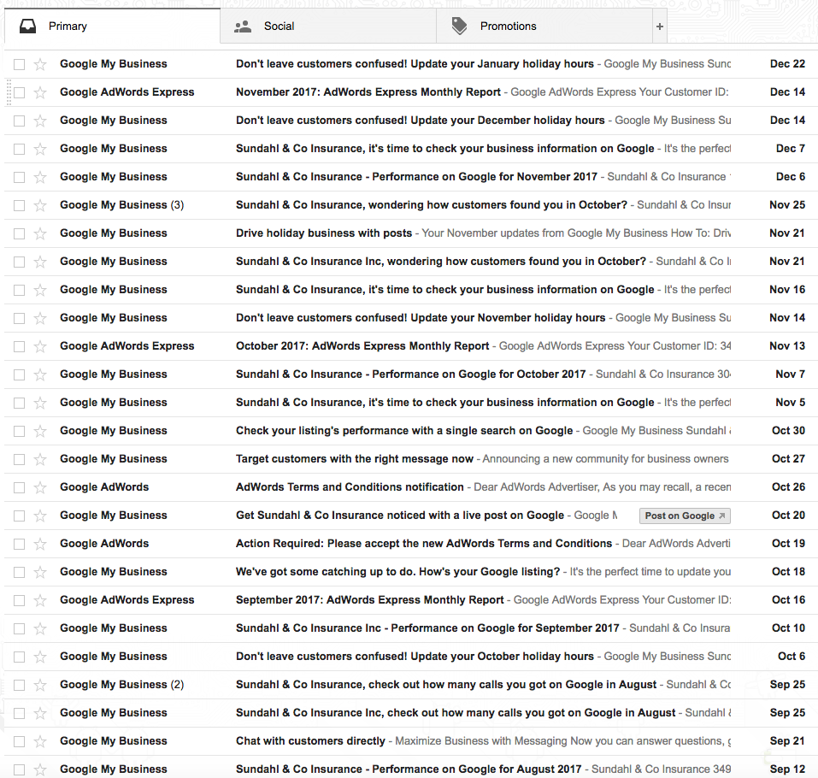Image resolution: width=818 pixels, height=778 pixels.
Task: Open the Social tab
Action: tap(328, 27)
